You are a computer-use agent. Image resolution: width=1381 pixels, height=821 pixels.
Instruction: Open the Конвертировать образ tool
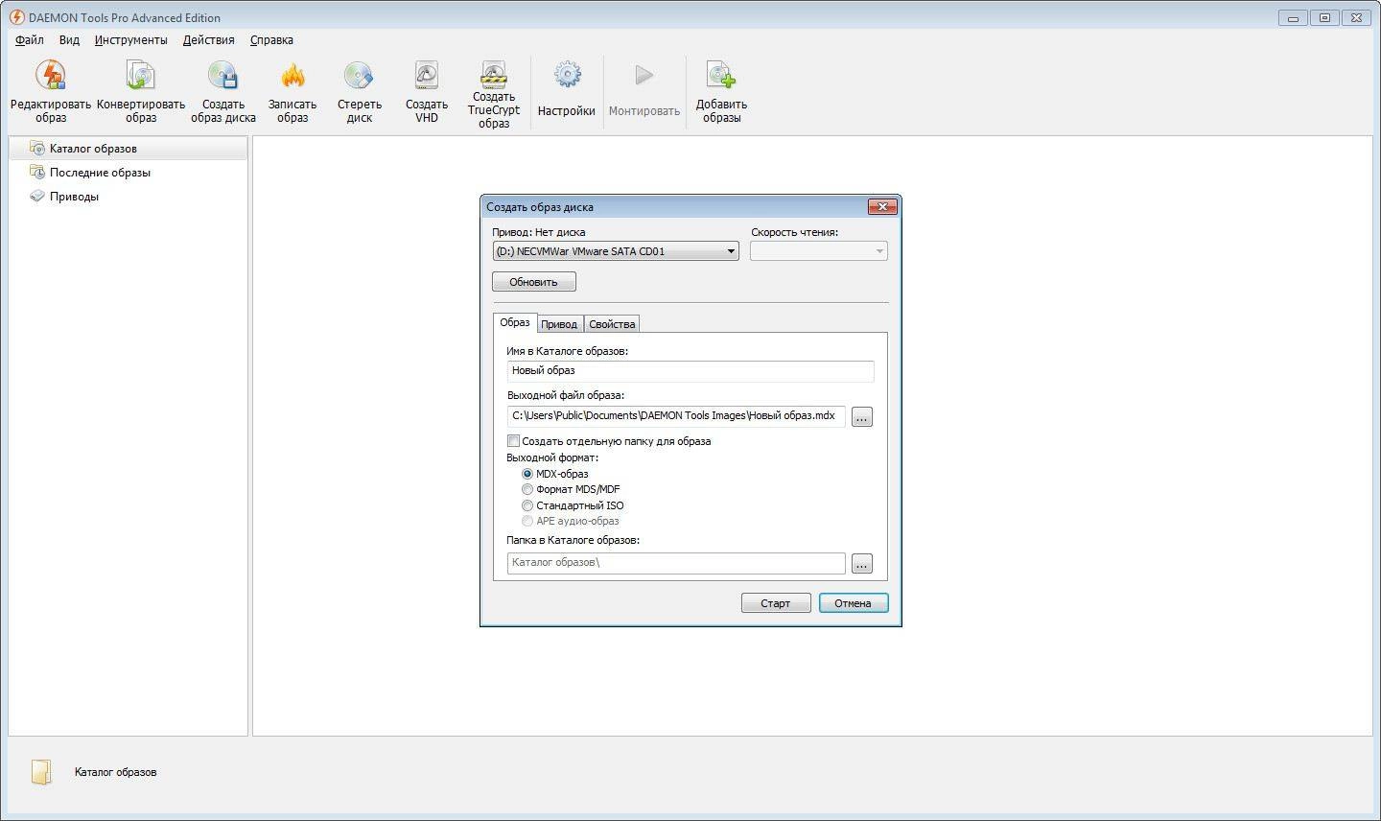[x=141, y=91]
